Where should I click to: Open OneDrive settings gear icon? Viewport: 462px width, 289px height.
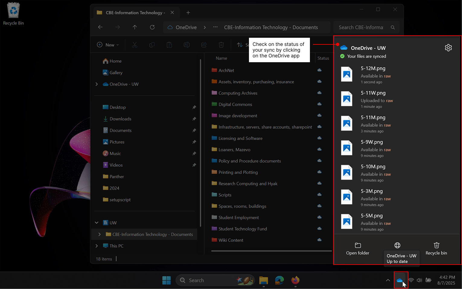[x=448, y=48]
